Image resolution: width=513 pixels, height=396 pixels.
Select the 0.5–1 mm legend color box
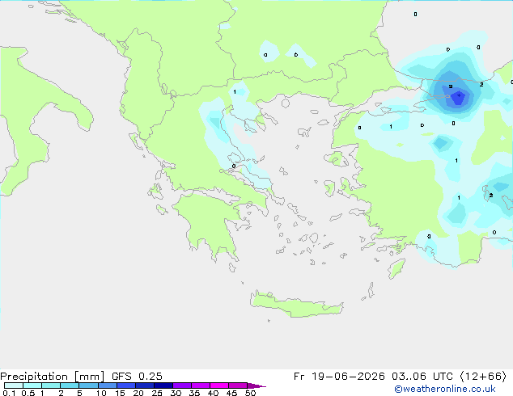[x=32, y=385]
